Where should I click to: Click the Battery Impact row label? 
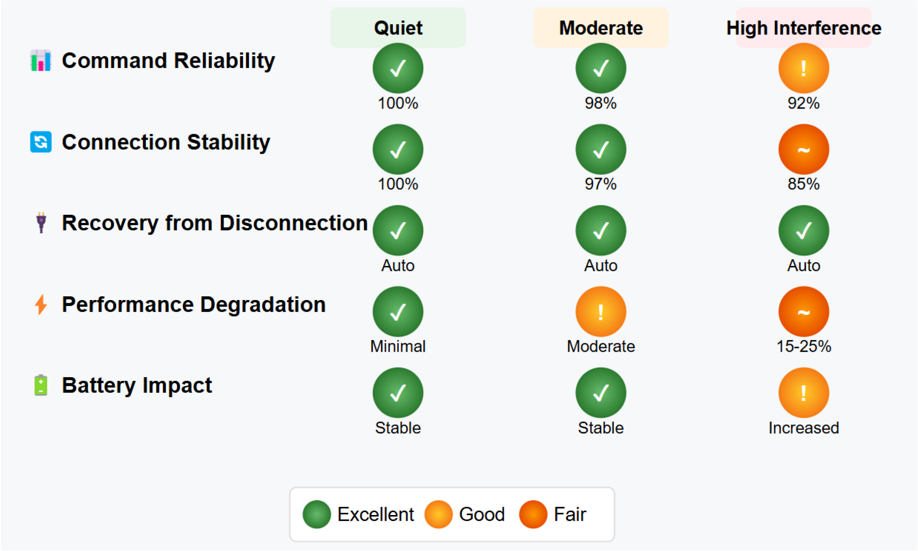137,385
